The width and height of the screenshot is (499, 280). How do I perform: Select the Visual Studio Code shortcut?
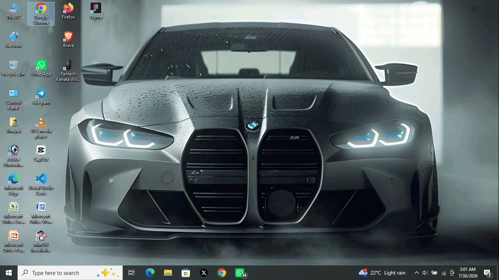(x=41, y=184)
